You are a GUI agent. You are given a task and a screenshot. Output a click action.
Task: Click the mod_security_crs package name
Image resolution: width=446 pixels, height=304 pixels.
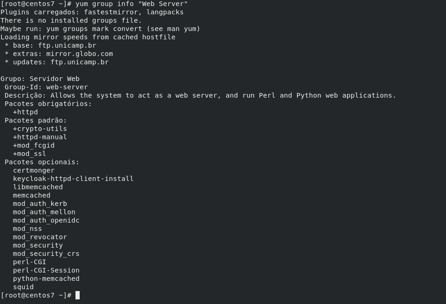(x=46, y=254)
